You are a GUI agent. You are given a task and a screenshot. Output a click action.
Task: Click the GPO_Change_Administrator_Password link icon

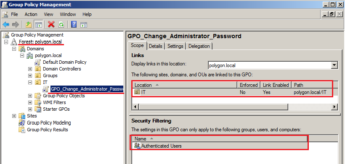tap(46, 89)
